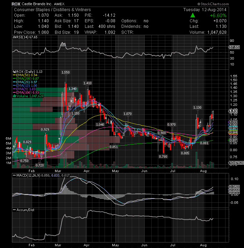Click the Castle Brands Inc. company name
Image resolution: width=244 pixels, height=248 pixels.
37,4
